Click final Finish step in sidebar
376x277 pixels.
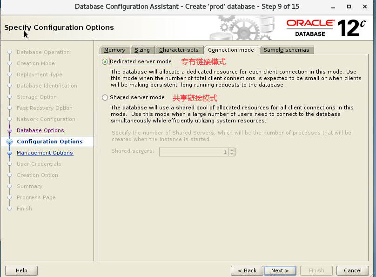24,209
